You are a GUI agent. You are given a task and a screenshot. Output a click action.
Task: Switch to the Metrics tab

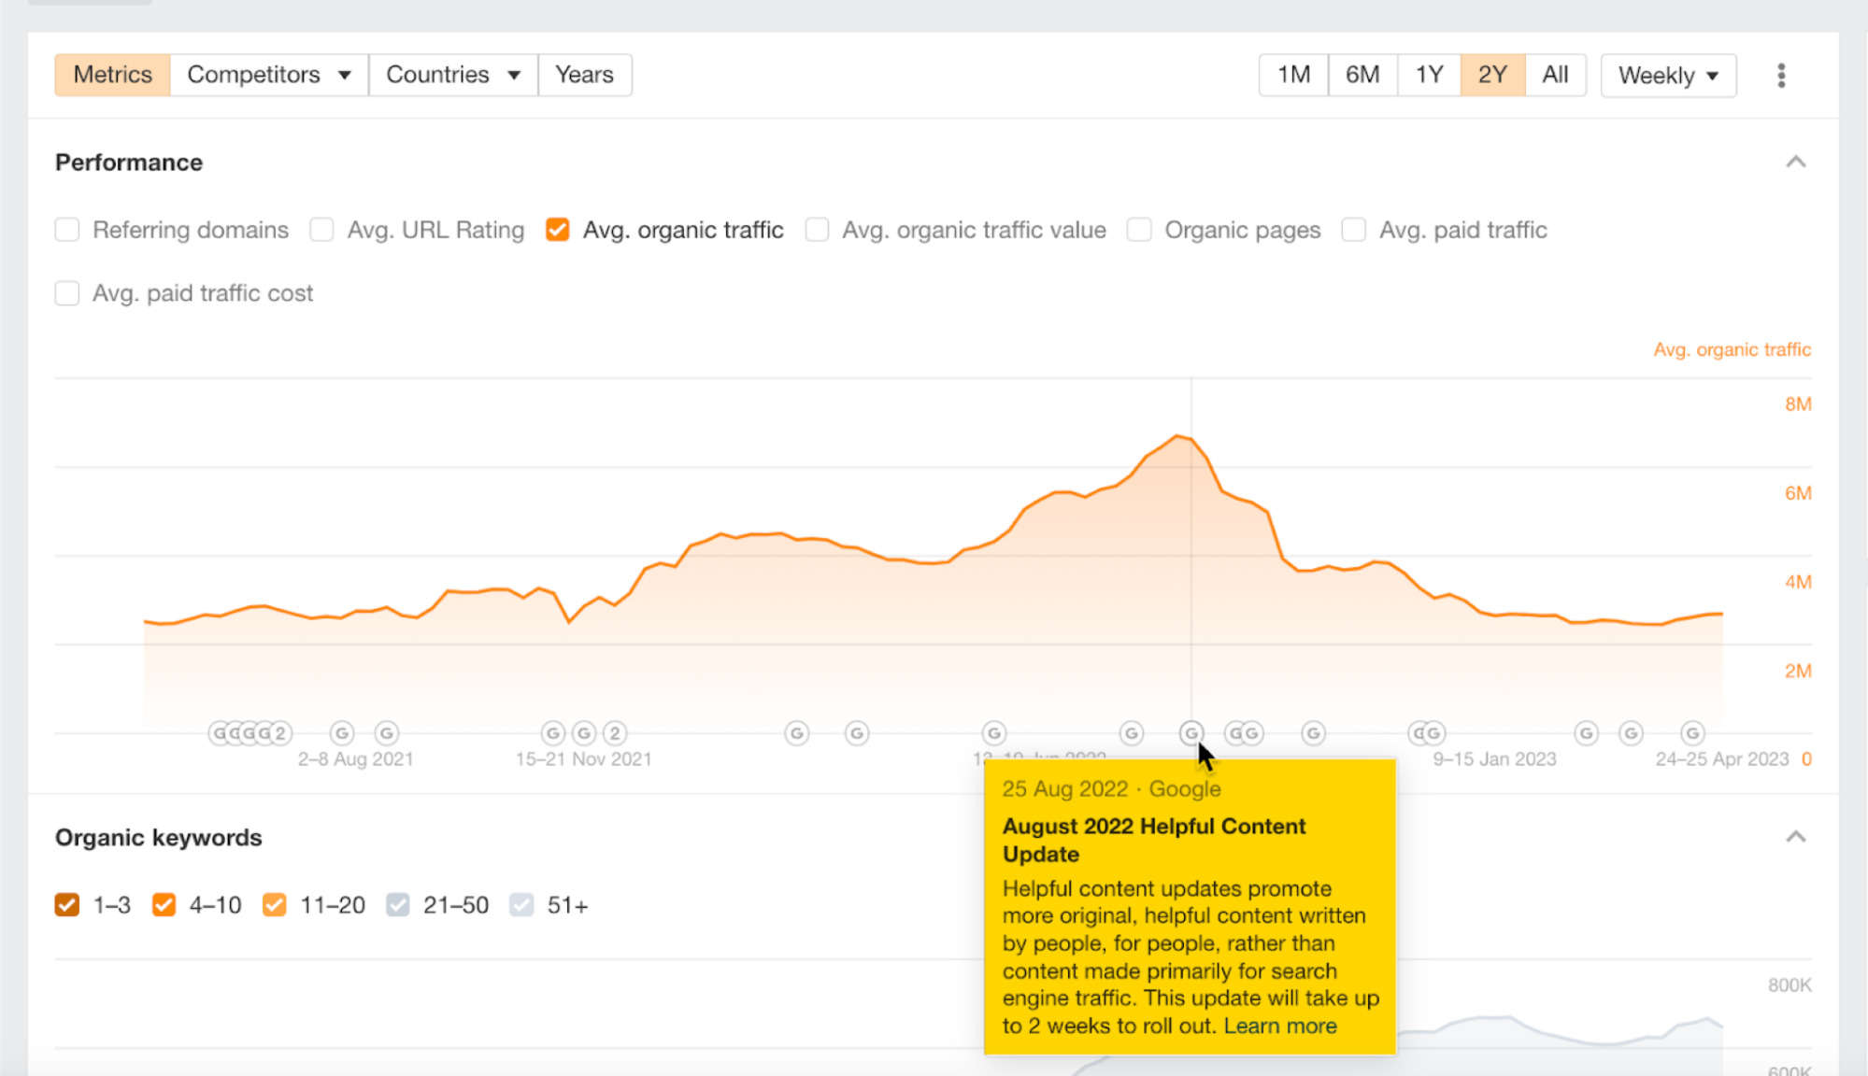[x=111, y=75]
